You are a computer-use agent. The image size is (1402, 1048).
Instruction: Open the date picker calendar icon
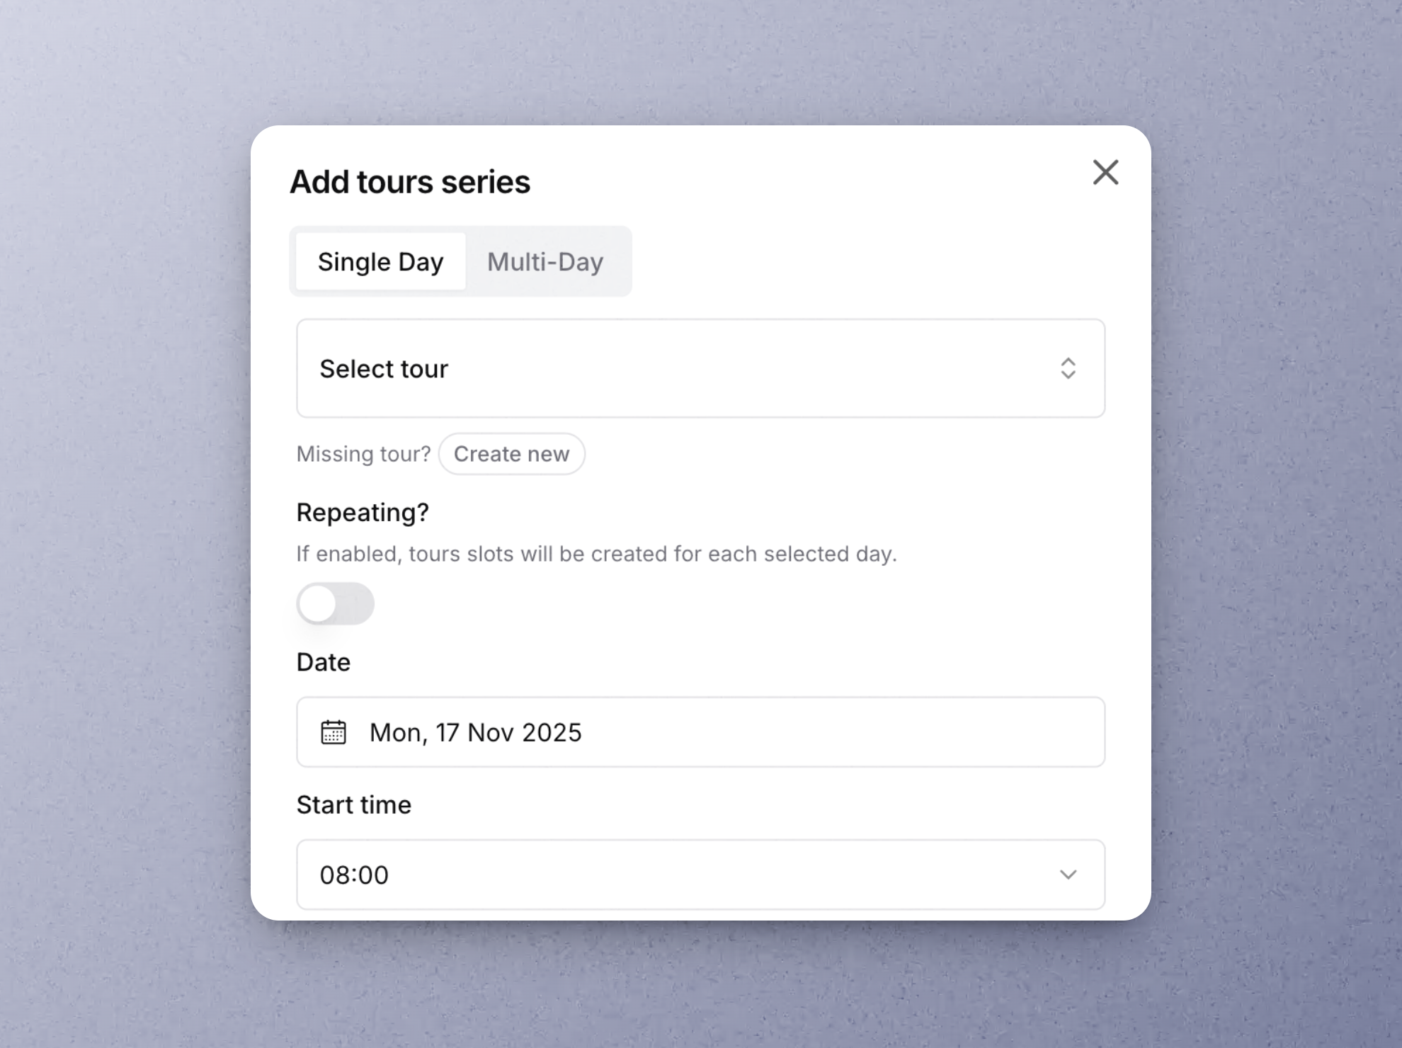(336, 733)
